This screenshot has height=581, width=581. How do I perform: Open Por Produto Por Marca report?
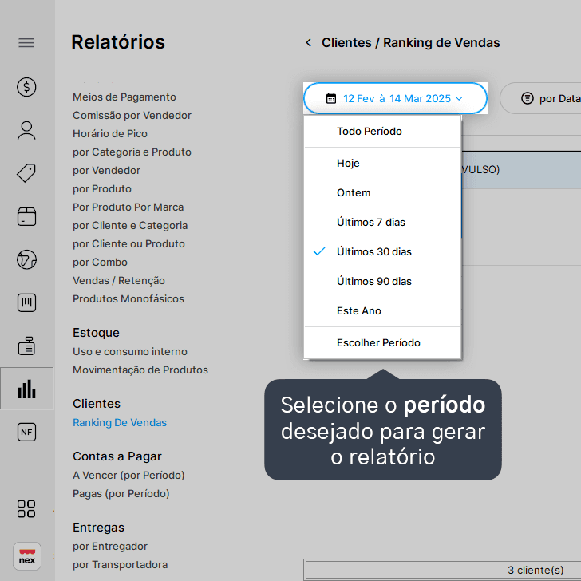tap(128, 207)
